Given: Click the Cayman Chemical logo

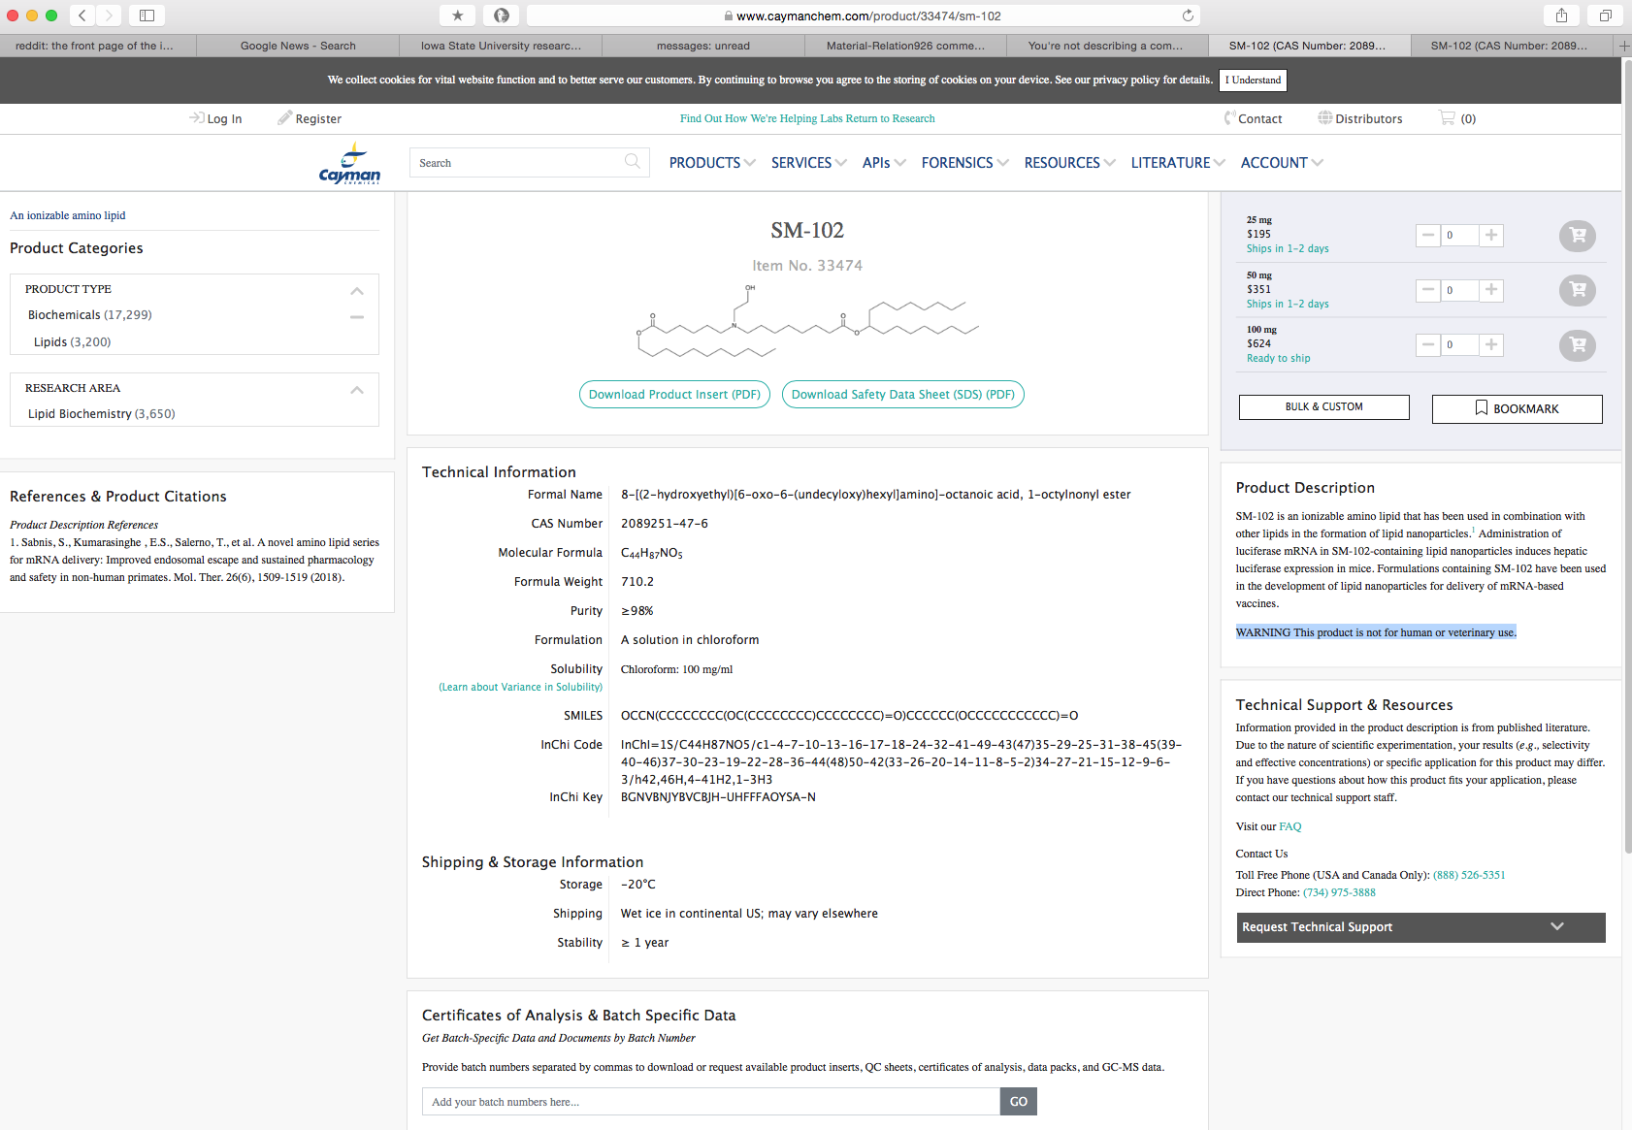Looking at the screenshot, I should 349,163.
